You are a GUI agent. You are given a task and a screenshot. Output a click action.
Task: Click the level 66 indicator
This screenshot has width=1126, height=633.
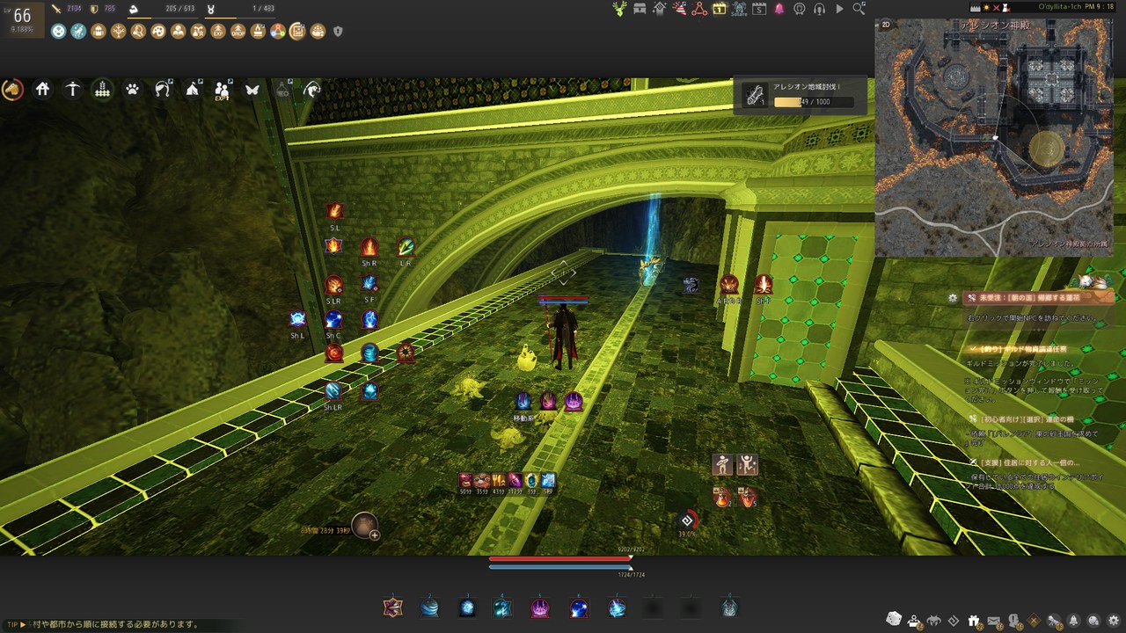point(22,14)
